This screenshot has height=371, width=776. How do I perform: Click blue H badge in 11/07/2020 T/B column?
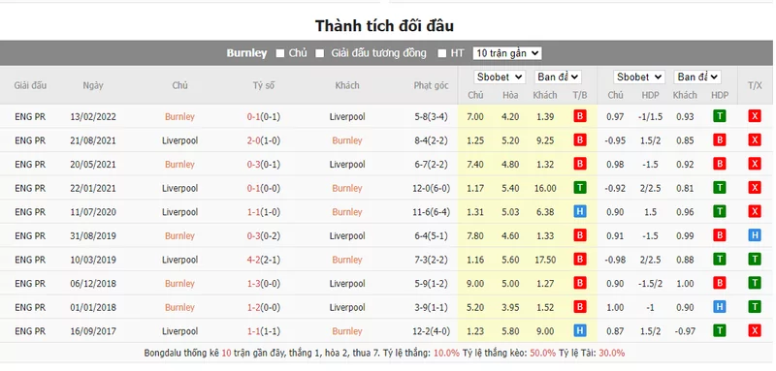tap(579, 211)
